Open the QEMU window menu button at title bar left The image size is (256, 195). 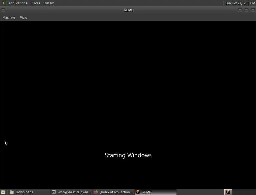pyautogui.click(x=3, y=10)
